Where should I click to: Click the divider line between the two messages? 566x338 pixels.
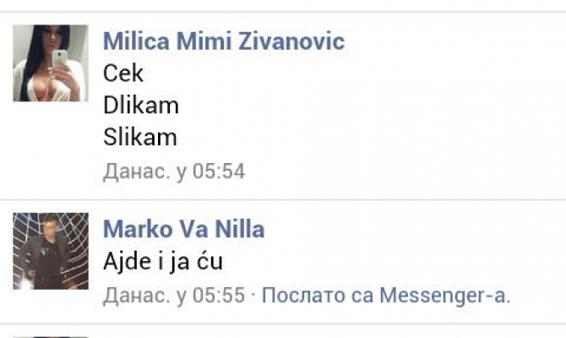(x=283, y=199)
